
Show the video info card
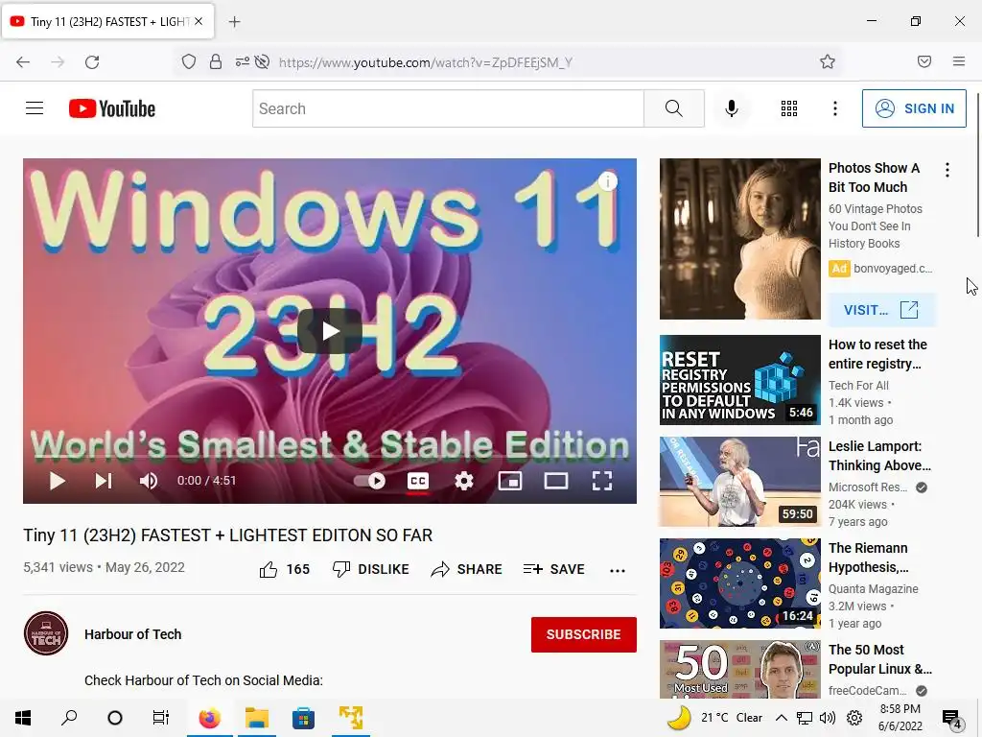(x=607, y=181)
